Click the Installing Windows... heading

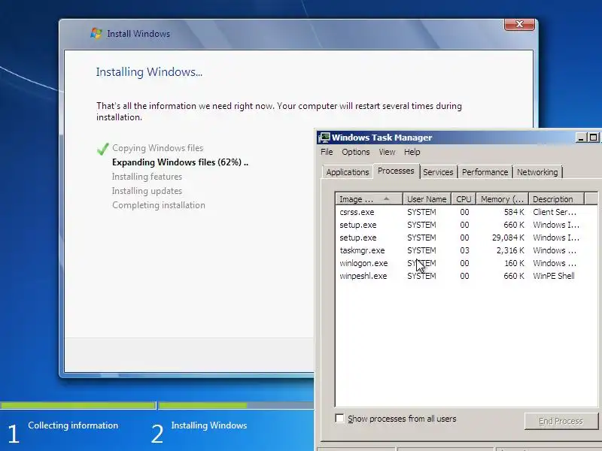(149, 71)
